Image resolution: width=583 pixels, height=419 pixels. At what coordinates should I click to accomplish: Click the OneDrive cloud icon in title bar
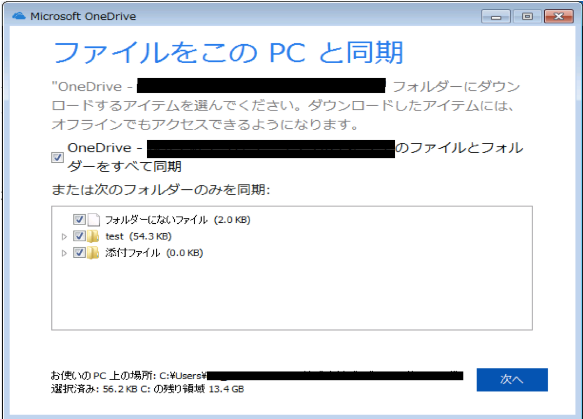pos(19,16)
